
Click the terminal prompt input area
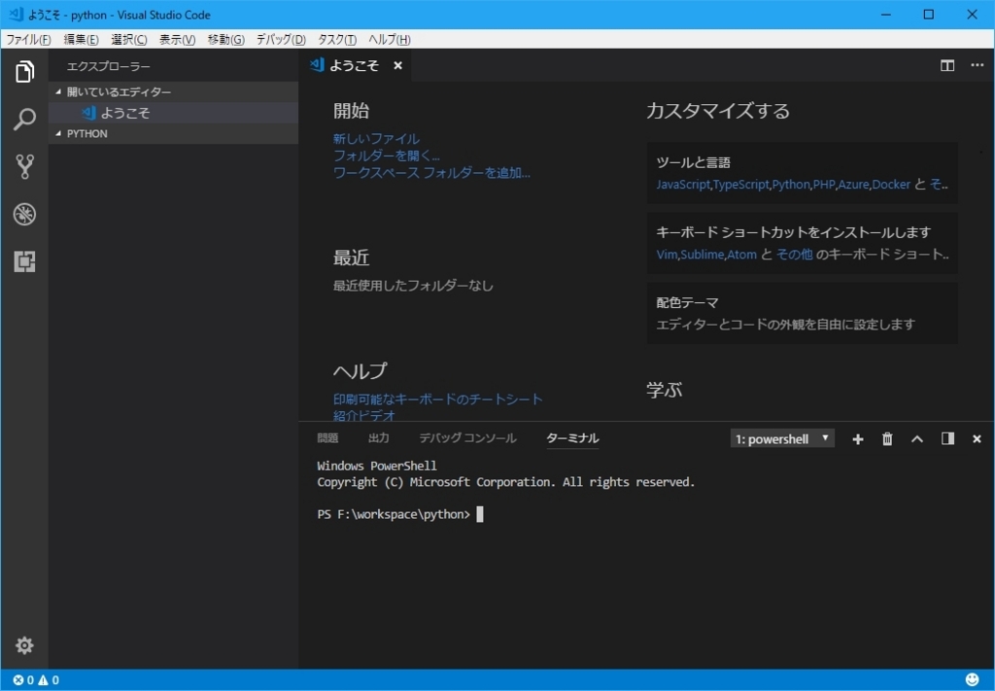click(480, 514)
